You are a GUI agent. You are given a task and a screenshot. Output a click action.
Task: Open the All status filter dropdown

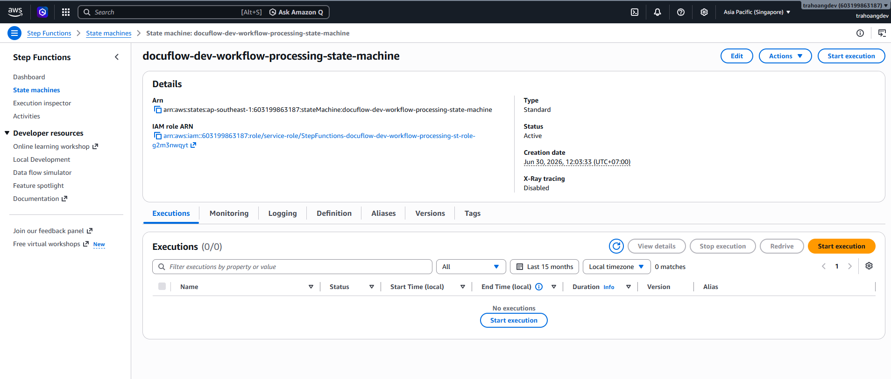471,267
